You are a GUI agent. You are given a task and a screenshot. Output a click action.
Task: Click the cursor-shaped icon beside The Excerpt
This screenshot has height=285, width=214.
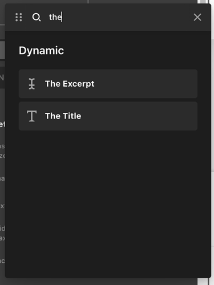point(32,84)
